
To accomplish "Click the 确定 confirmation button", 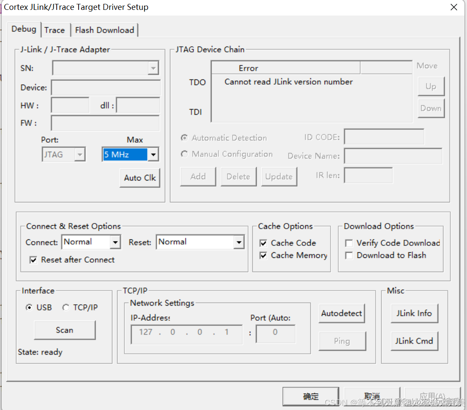I will (x=310, y=396).
